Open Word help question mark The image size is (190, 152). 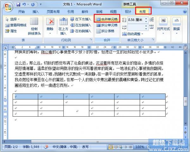[185, 12]
